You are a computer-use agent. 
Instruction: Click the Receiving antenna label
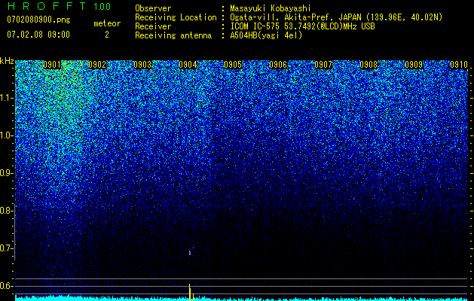pyautogui.click(x=173, y=35)
